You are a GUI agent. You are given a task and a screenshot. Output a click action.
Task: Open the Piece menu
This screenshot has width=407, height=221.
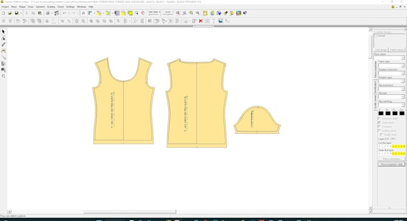[14, 7]
